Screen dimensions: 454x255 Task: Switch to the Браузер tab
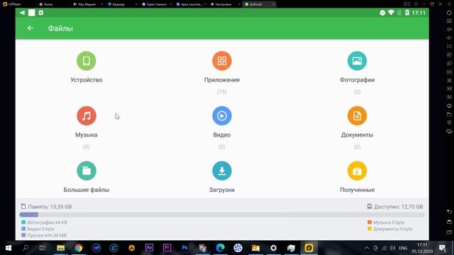click(x=118, y=4)
